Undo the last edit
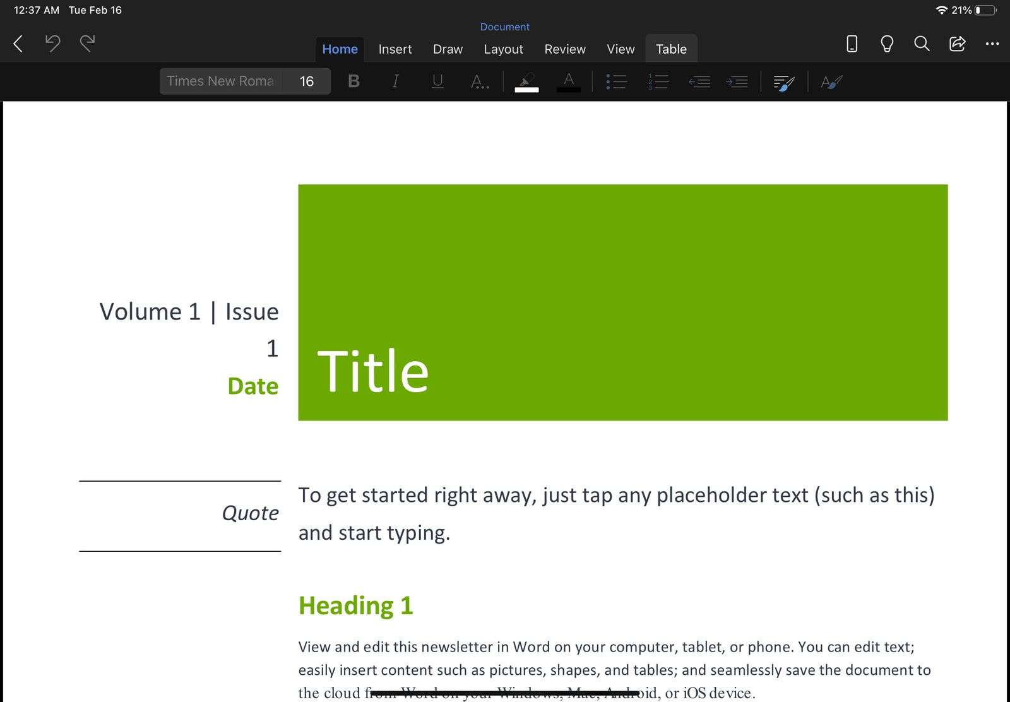The width and height of the screenshot is (1010, 702). click(x=53, y=44)
